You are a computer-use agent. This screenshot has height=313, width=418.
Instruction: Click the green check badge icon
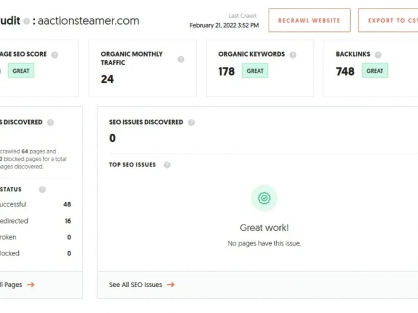[264, 198]
